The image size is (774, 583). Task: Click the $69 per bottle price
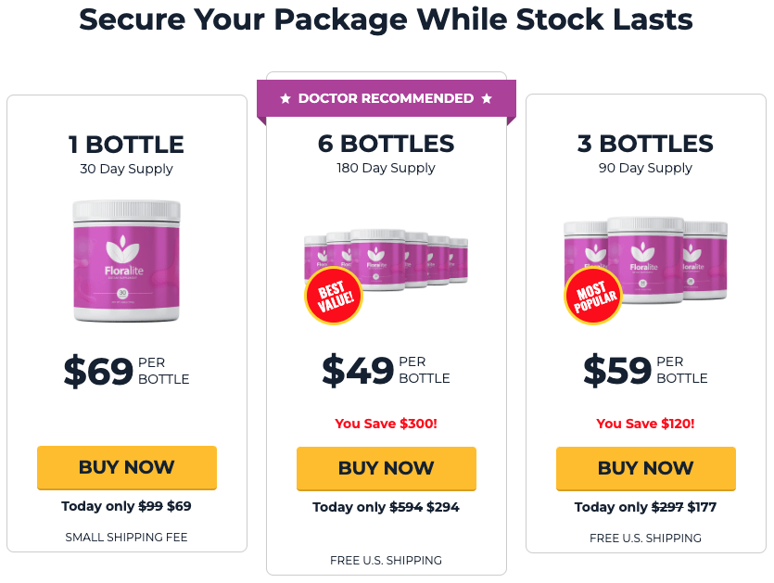click(126, 371)
